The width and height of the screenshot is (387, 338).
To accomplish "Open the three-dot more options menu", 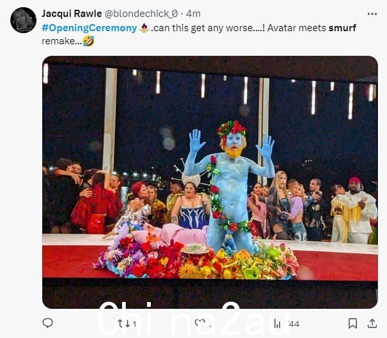I will [372, 14].
